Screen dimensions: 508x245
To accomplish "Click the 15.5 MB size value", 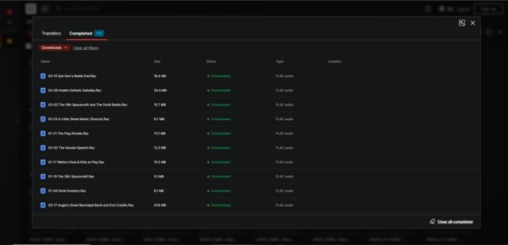I will [160, 162].
